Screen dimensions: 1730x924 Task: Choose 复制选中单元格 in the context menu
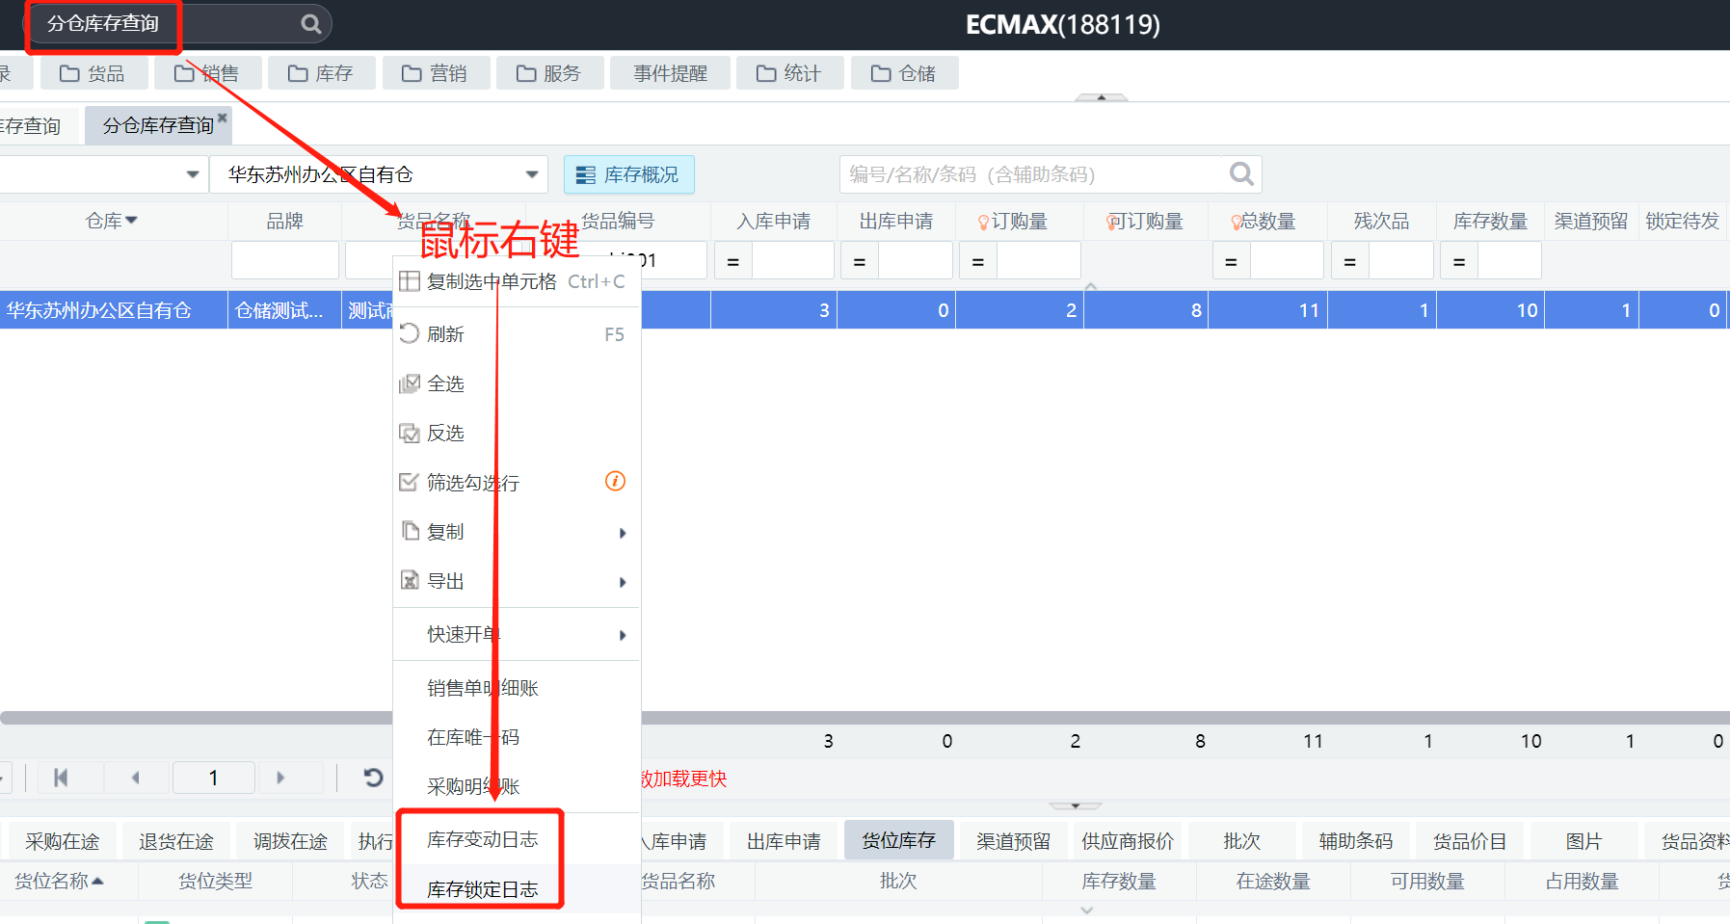point(517,281)
